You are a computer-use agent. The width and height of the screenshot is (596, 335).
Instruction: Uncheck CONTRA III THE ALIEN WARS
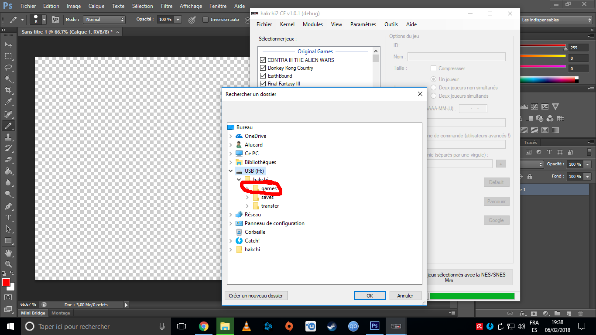[x=263, y=60]
